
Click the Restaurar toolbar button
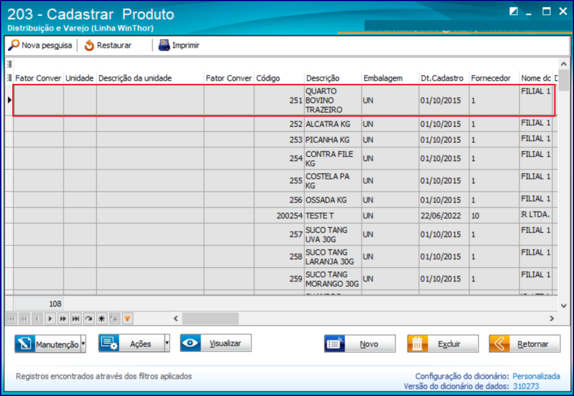108,45
